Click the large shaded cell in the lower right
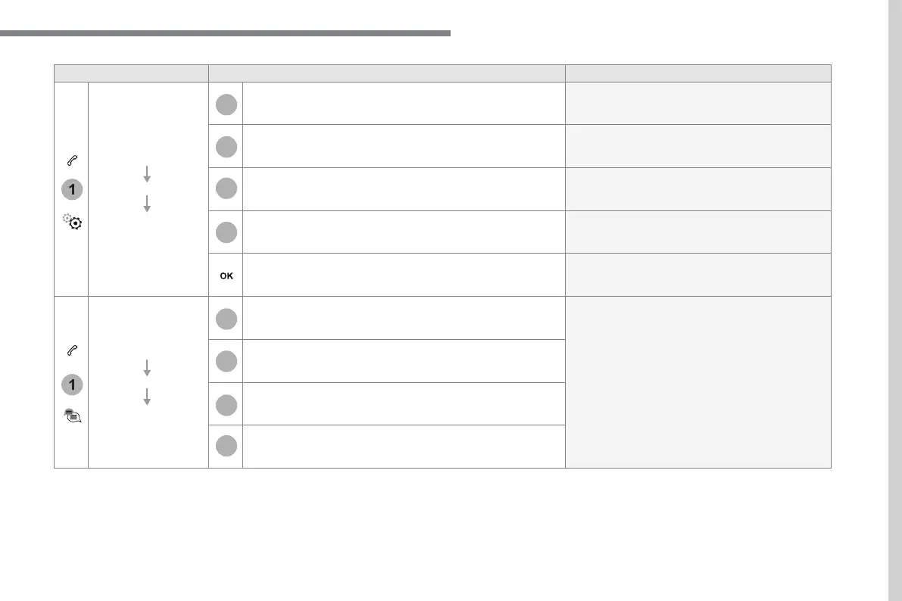 [698, 381]
